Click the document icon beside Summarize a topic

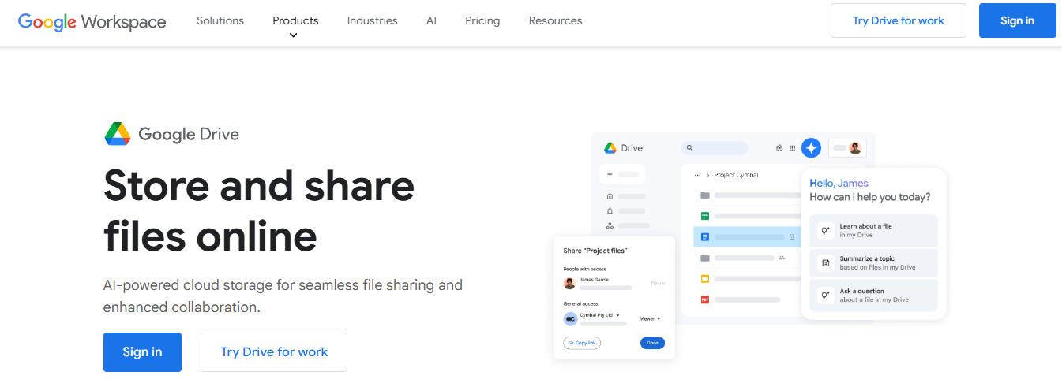[826, 263]
